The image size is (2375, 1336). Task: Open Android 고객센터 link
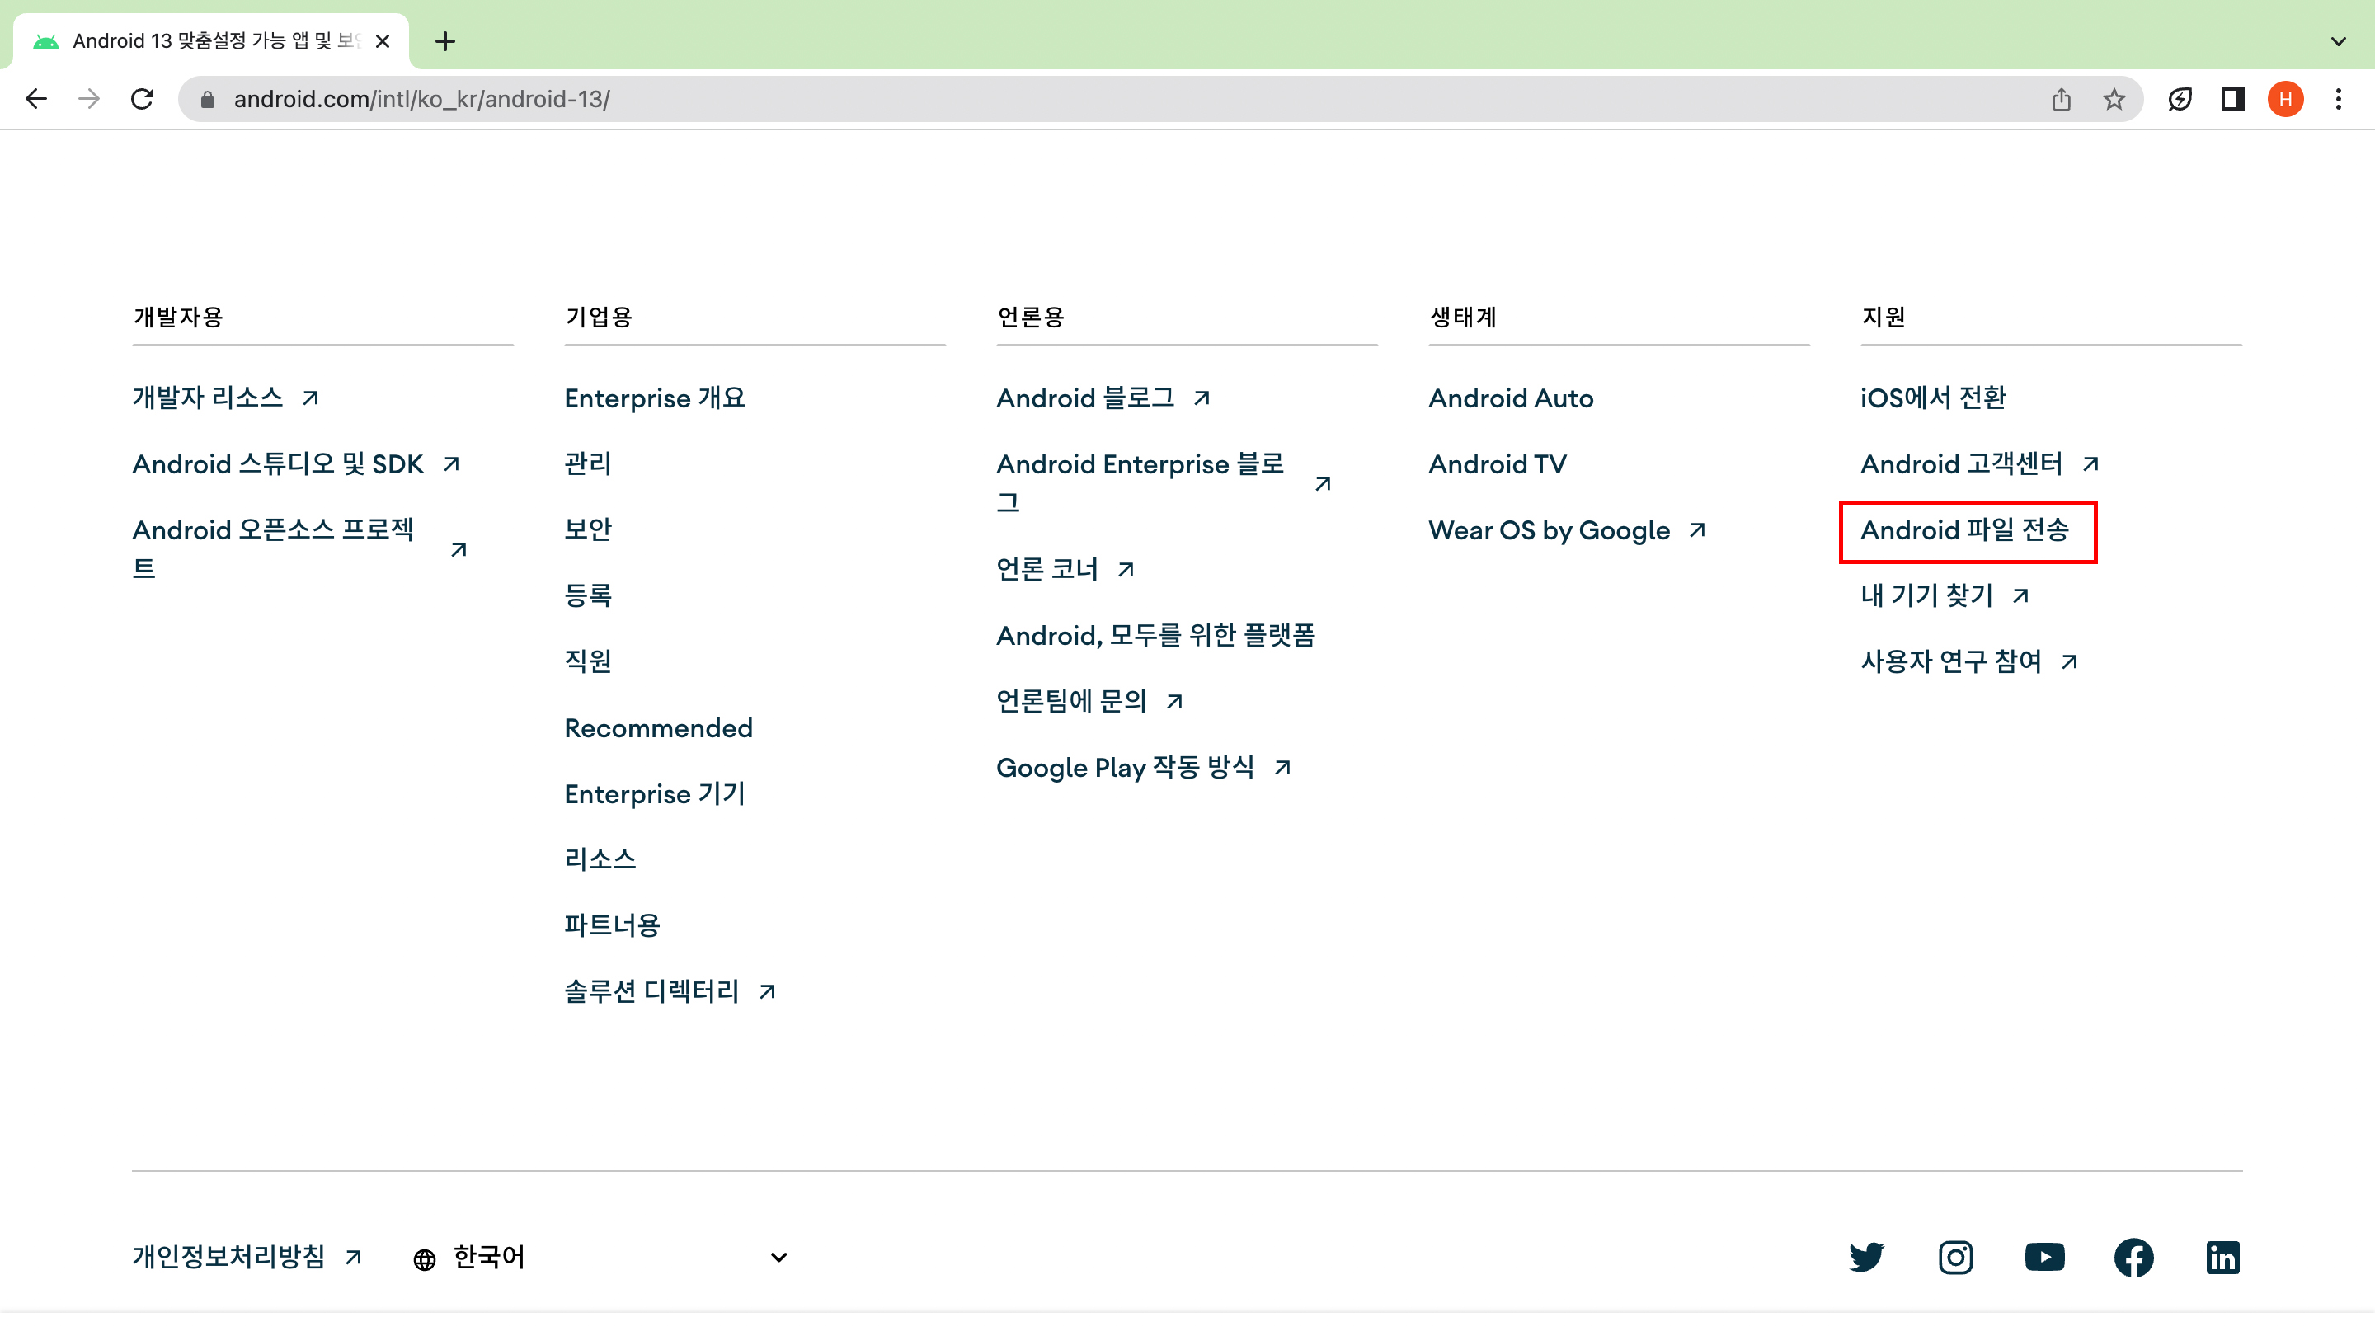1979,463
